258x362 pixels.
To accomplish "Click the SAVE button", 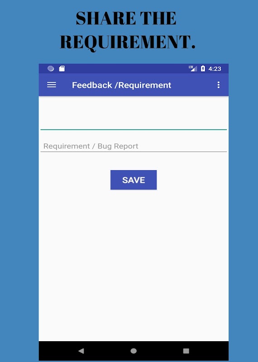I will [x=134, y=180].
